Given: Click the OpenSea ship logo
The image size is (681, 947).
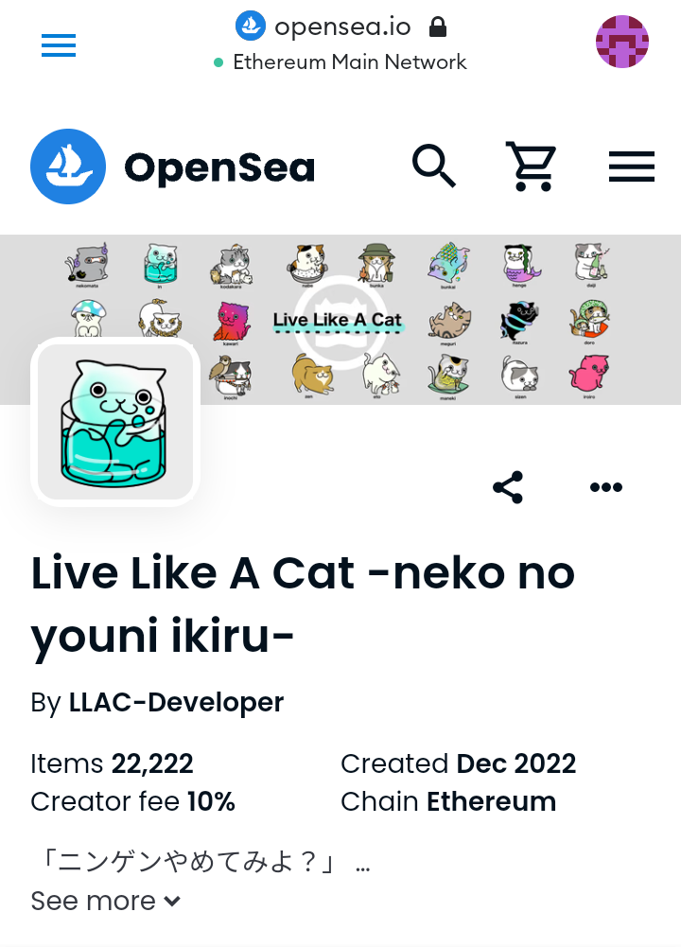Looking at the screenshot, I should click(68, 167).
